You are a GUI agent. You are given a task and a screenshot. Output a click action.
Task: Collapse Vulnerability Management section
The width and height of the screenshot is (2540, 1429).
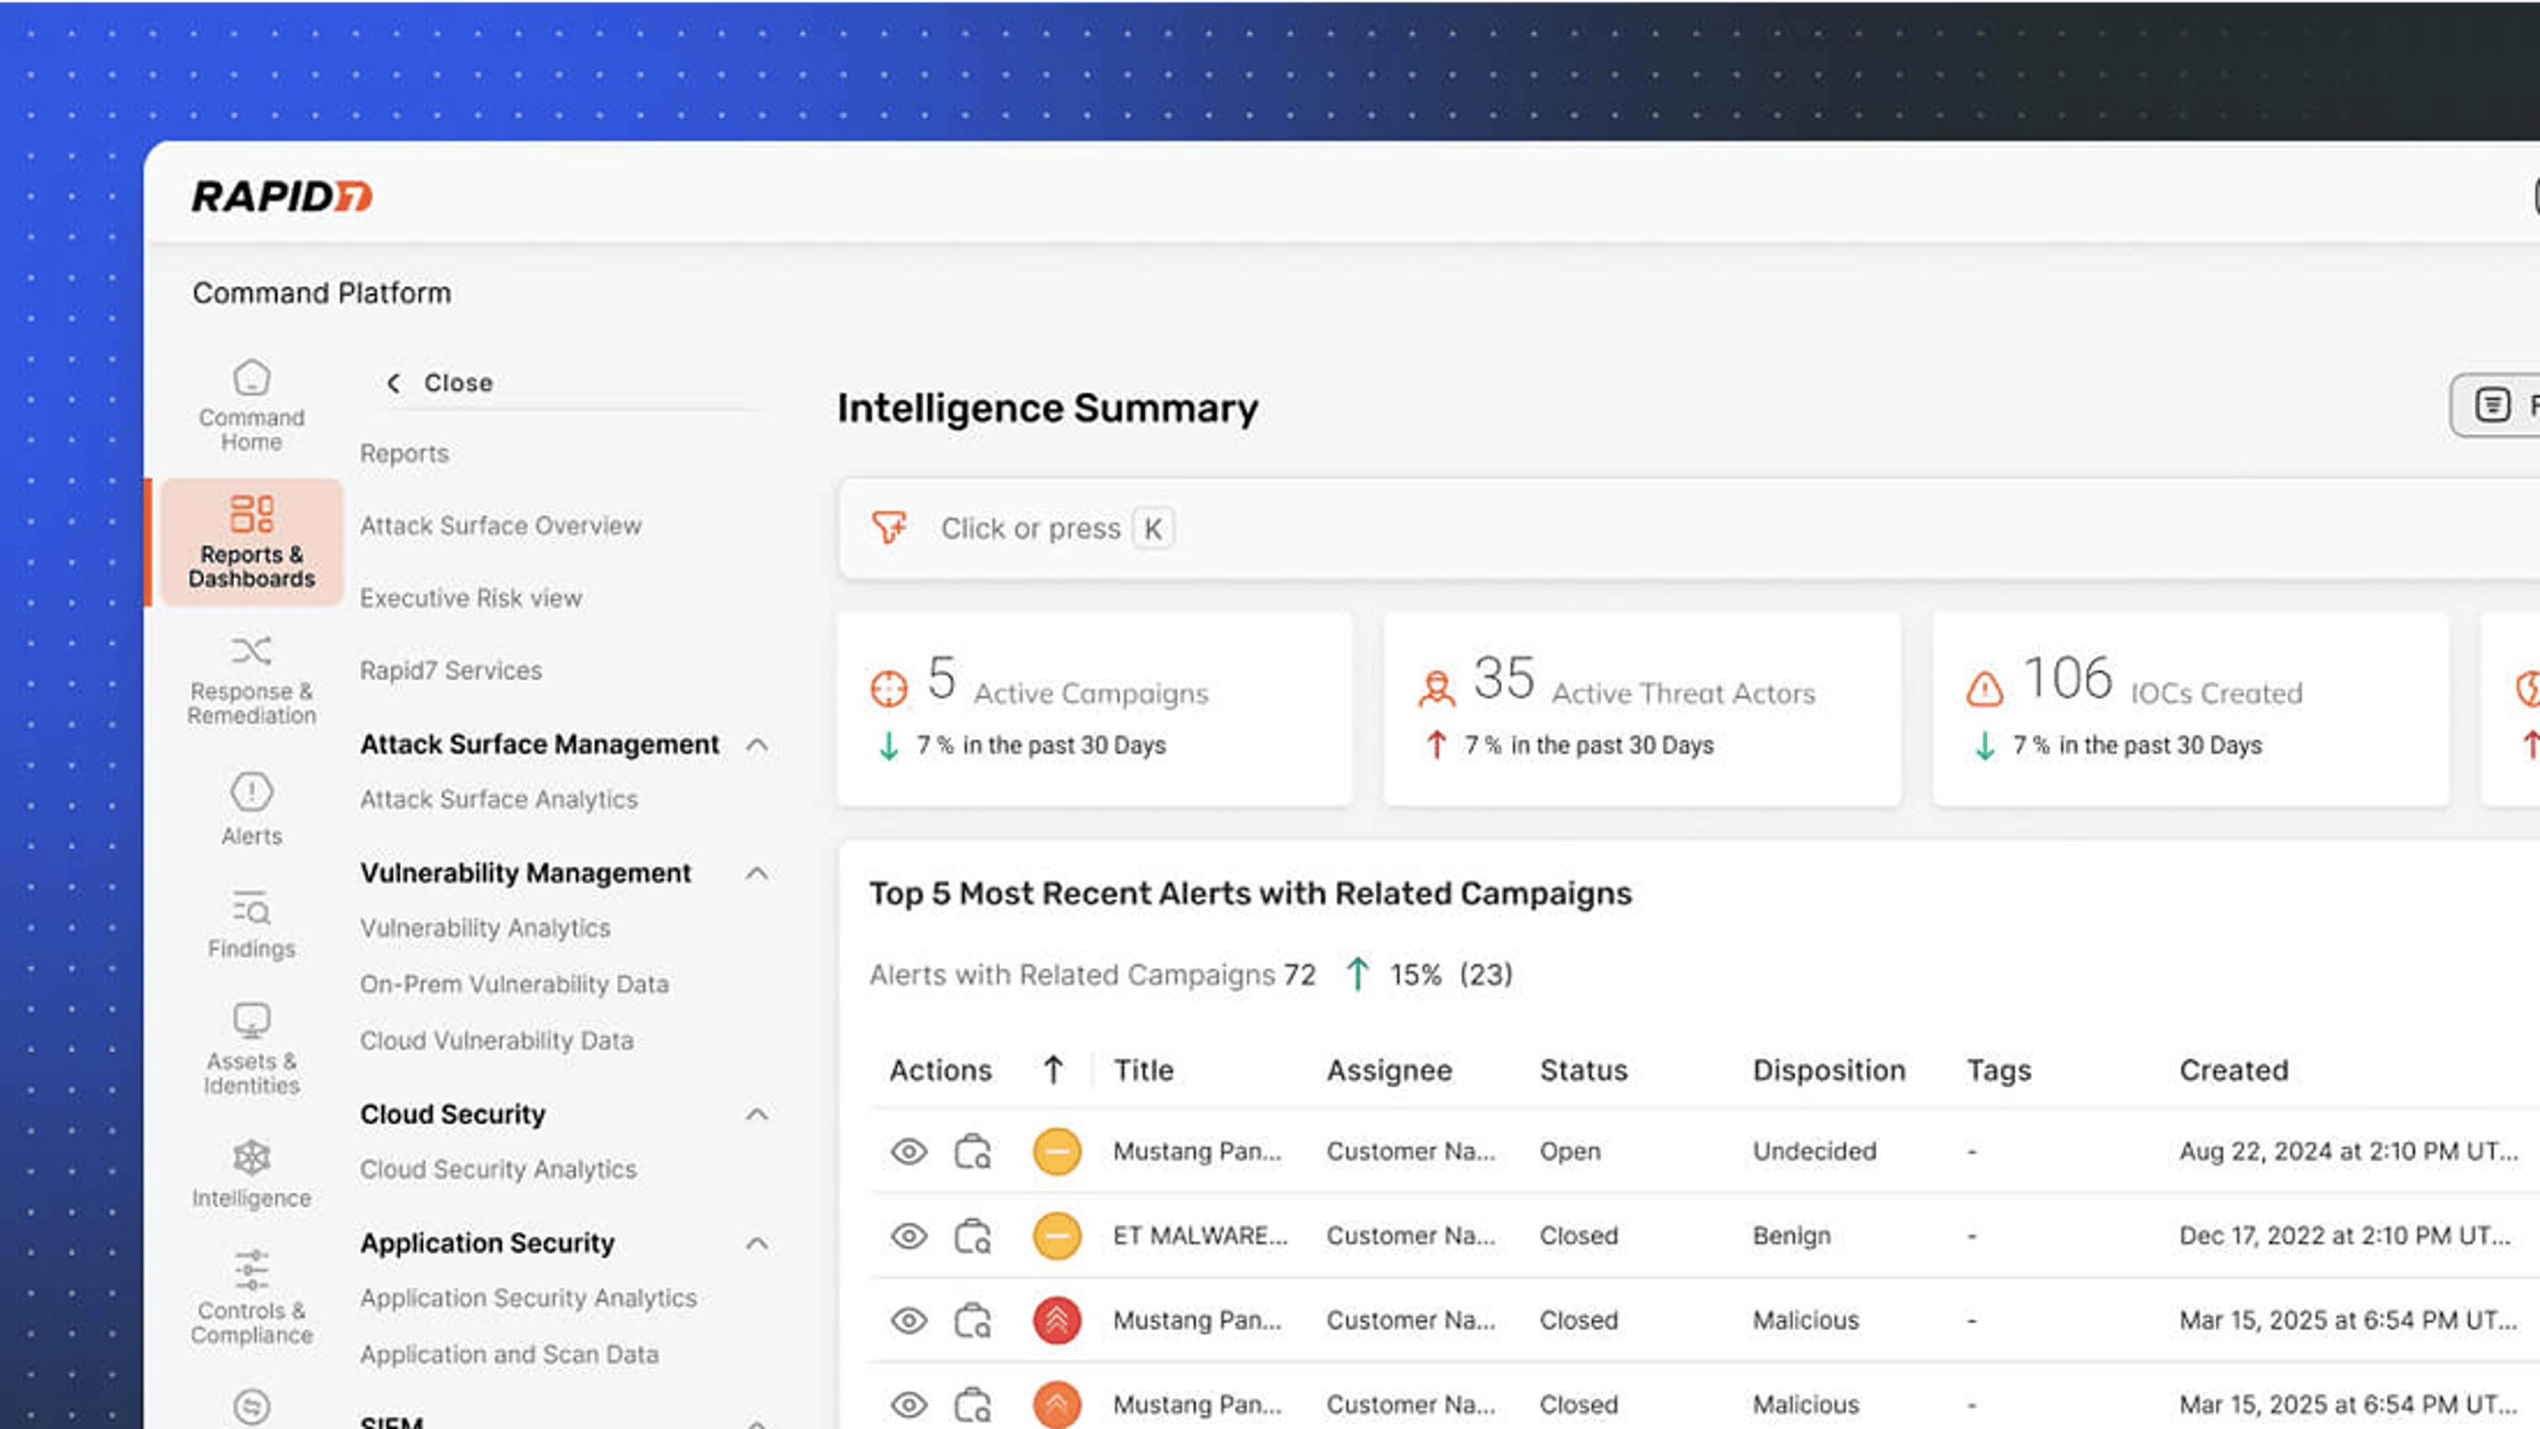point(756,873)
